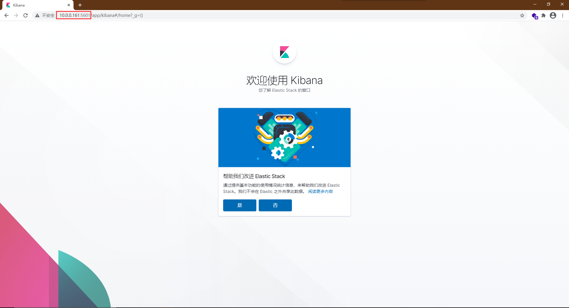The width and height of the screenshot is (569, 308).
Task: Open the 阅读更多内容 link
Action: pos(320,191)
